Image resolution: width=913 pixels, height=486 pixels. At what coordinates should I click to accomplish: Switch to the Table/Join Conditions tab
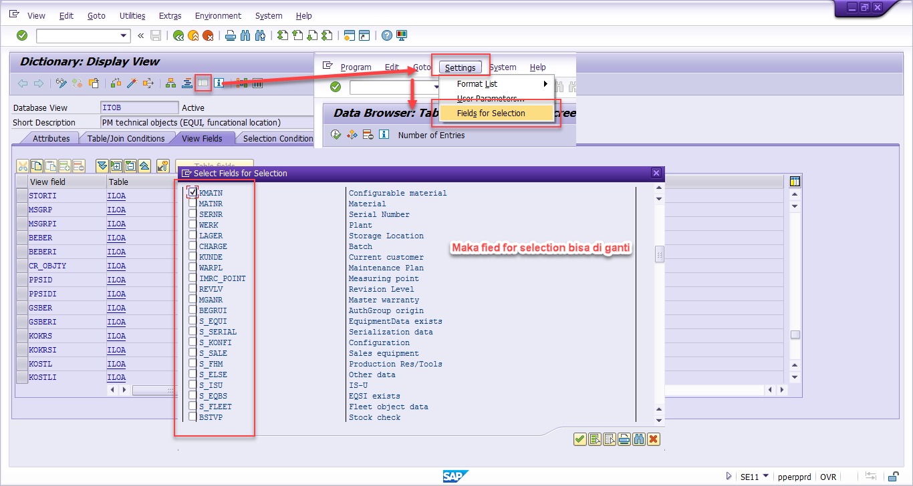(x=126, y=138)
